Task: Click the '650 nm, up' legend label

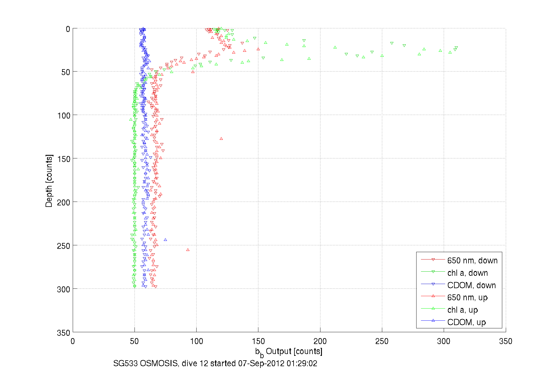Action: click(x=467, y=298)
